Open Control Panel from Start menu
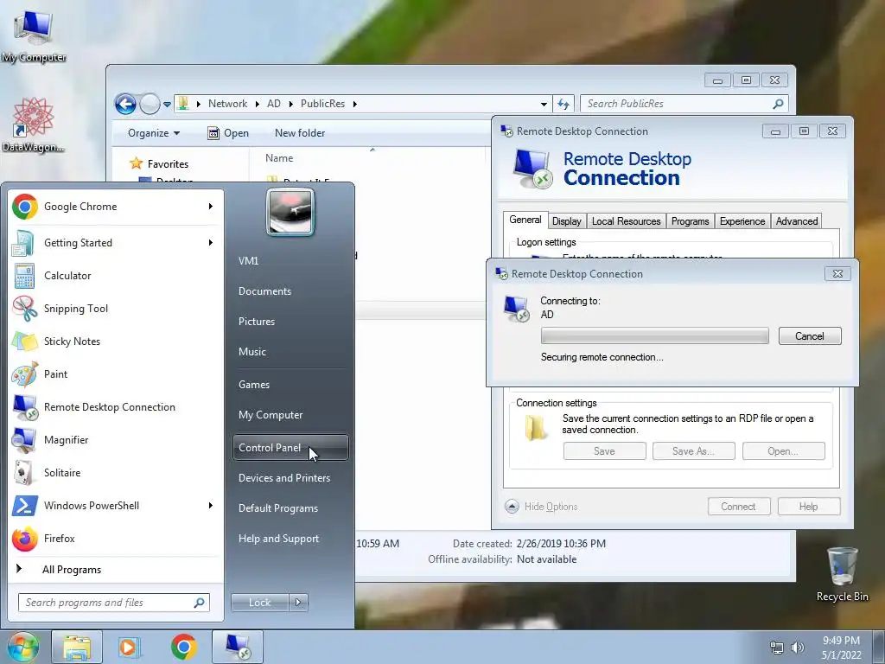This screenshot has height=664, width=885. [290, 448]
